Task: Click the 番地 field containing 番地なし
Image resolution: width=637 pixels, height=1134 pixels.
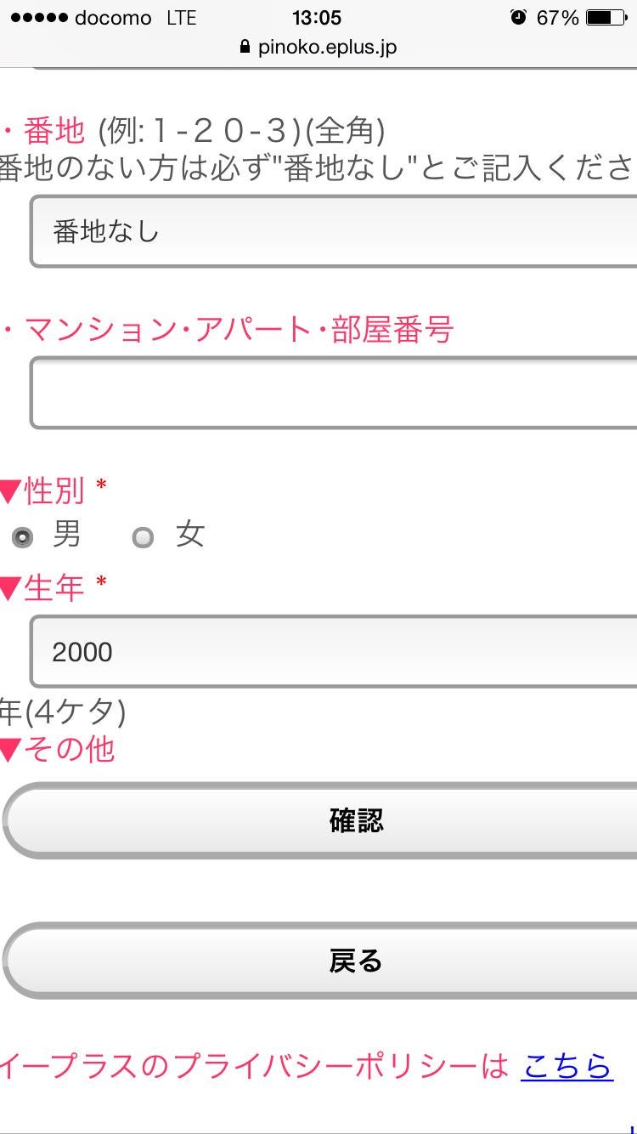Action: coord(334,231)
